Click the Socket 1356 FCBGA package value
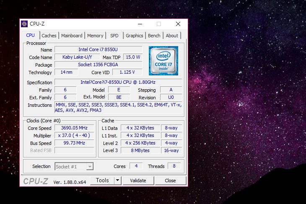The image size is (306, 204). pos(98,65)
